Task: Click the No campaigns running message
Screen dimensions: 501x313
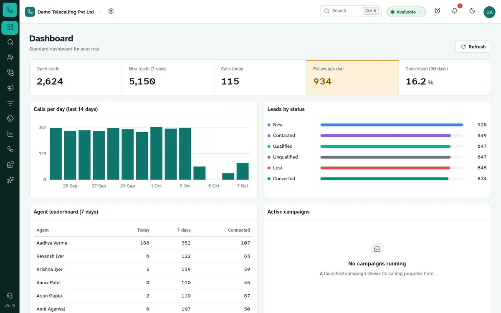Action: 377,264
